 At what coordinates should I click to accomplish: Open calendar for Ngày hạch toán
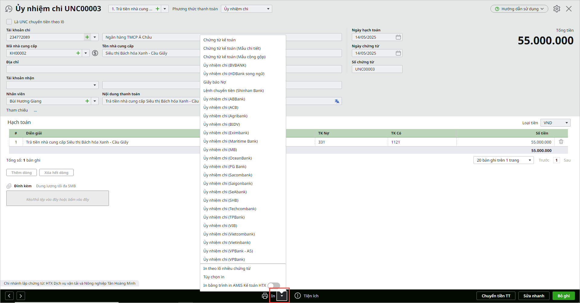[398, 37]
